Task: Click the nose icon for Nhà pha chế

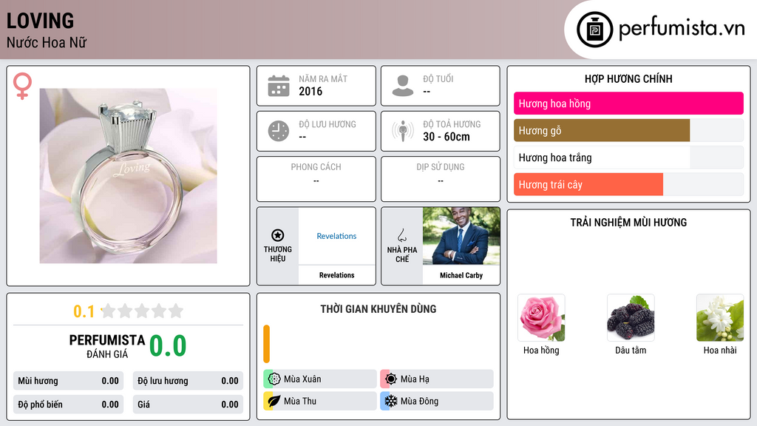Action: [401, 235]
